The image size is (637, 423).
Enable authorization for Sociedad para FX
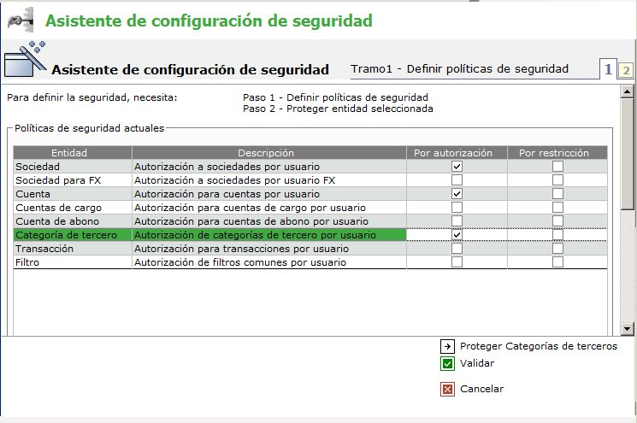[457, 180]
